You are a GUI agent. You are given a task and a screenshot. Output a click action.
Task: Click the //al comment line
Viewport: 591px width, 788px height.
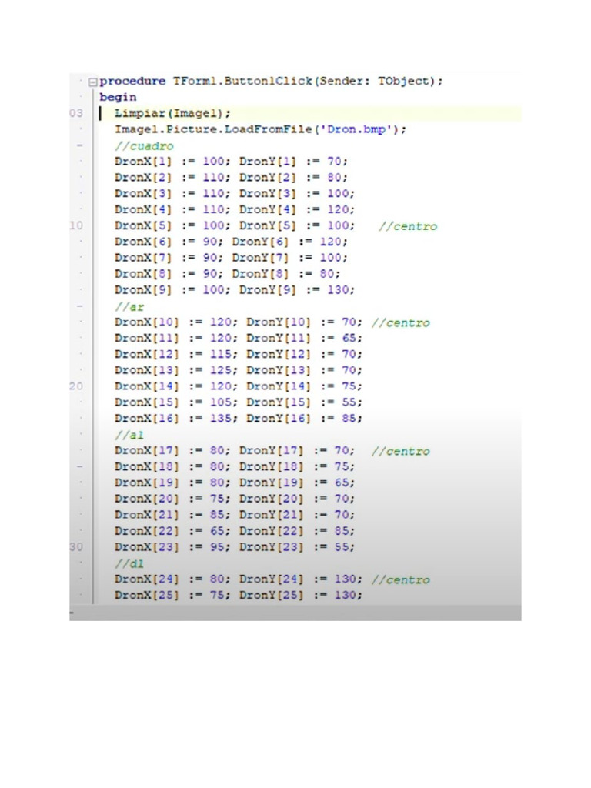coord(129,436)
